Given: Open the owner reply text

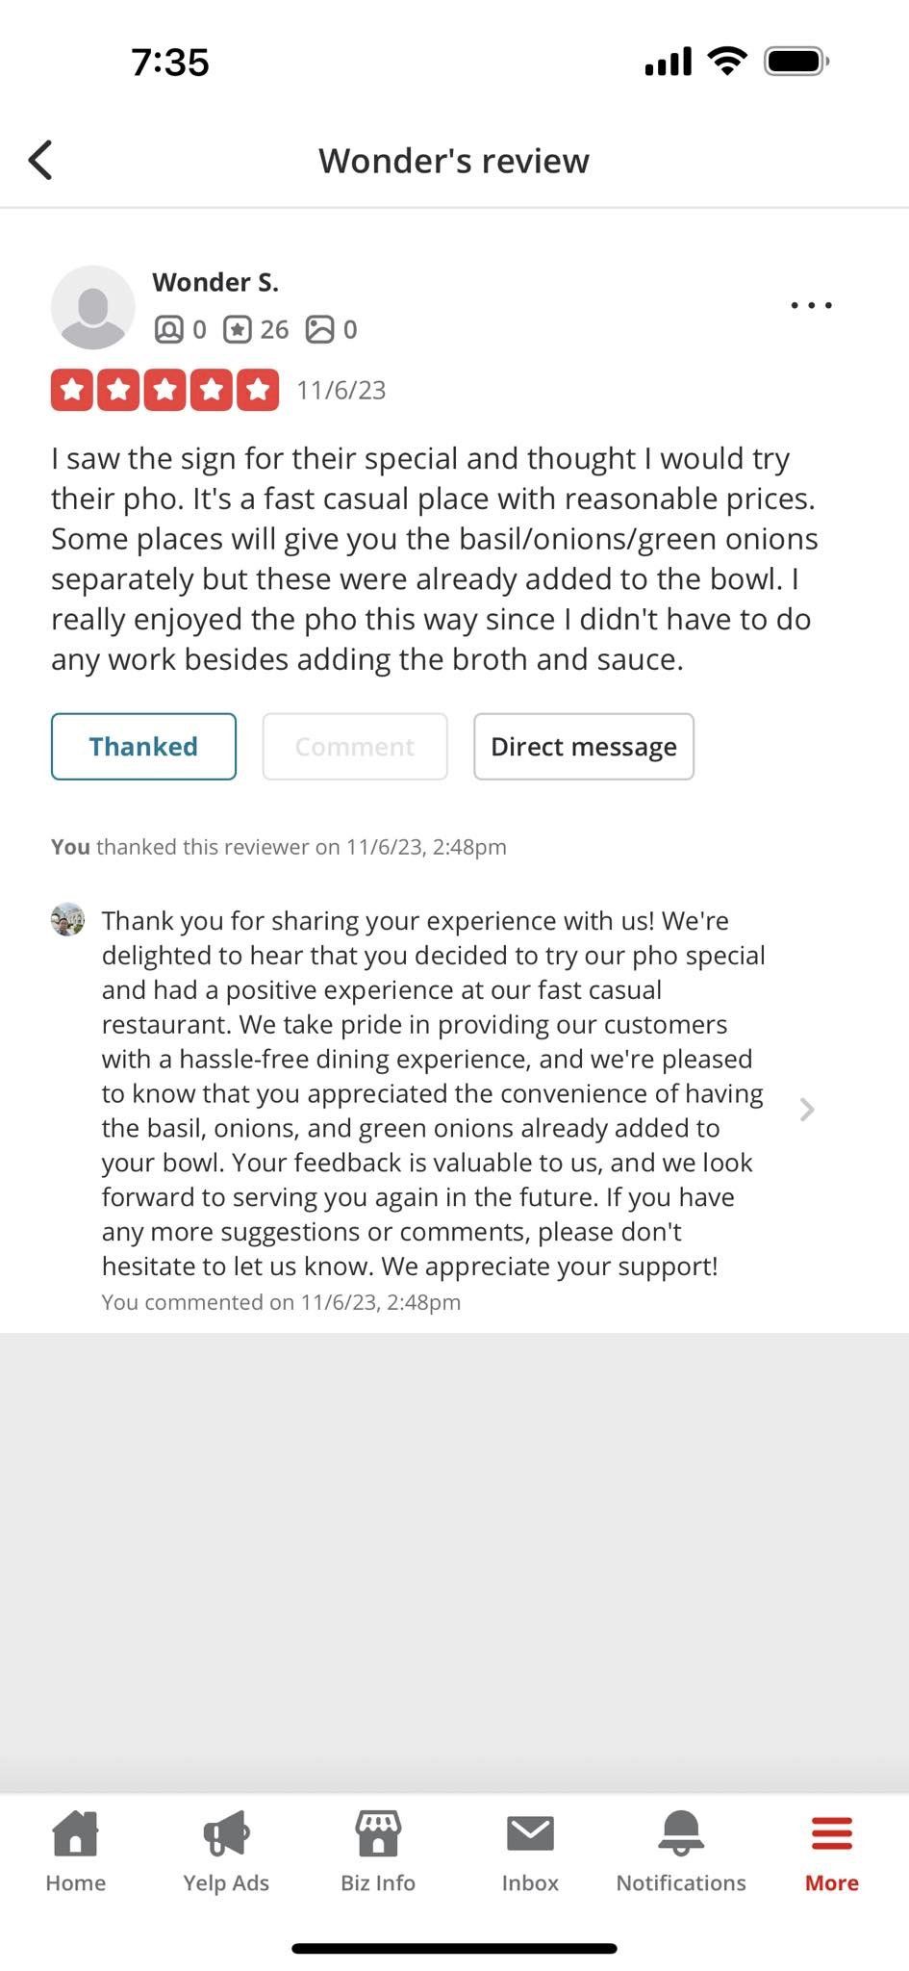Looking at the screenshot, I should [x=433, y=1093].
